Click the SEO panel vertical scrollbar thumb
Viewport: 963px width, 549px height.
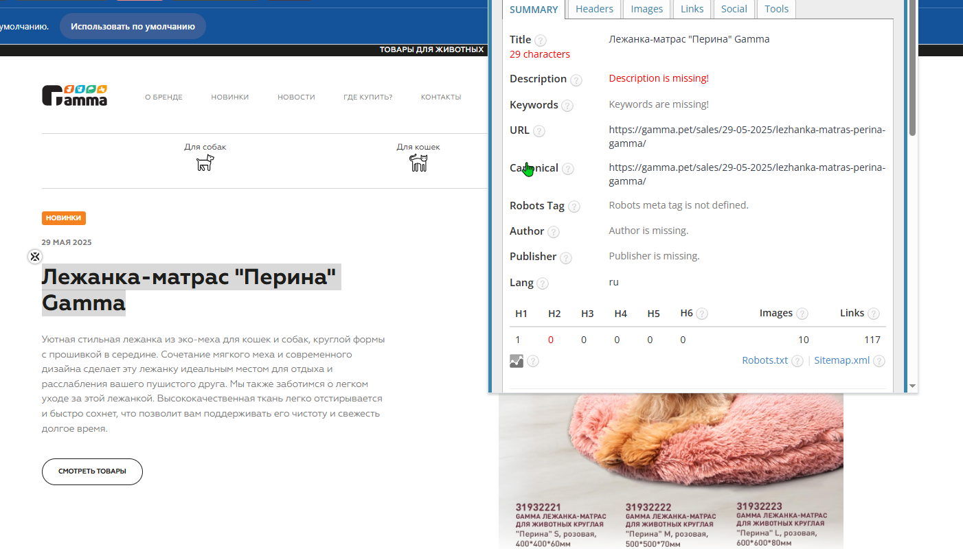point(912,67)
